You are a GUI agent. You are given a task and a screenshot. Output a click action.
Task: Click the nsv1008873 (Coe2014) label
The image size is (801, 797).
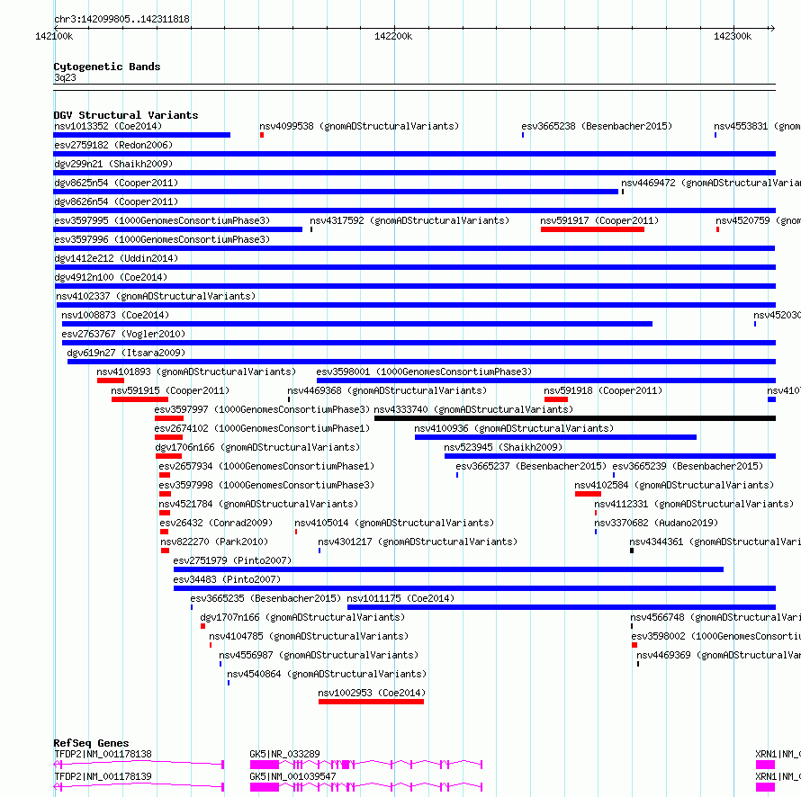click(x=115, y=315)
